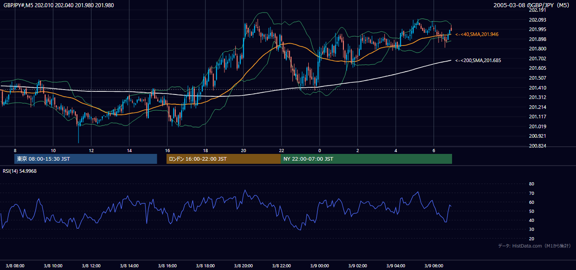576x270 pixels.
Task: Click the 3/8 20:00 date label
Action: click(243, 265)
